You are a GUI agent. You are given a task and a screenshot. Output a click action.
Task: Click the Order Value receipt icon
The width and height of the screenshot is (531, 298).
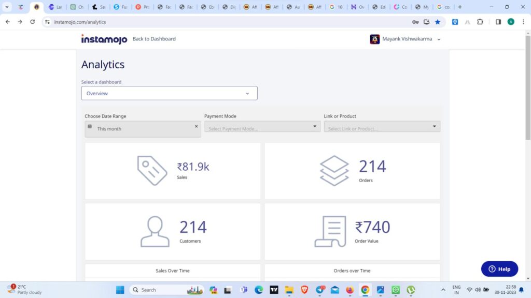pyautogui.click(x=330, y=231)
